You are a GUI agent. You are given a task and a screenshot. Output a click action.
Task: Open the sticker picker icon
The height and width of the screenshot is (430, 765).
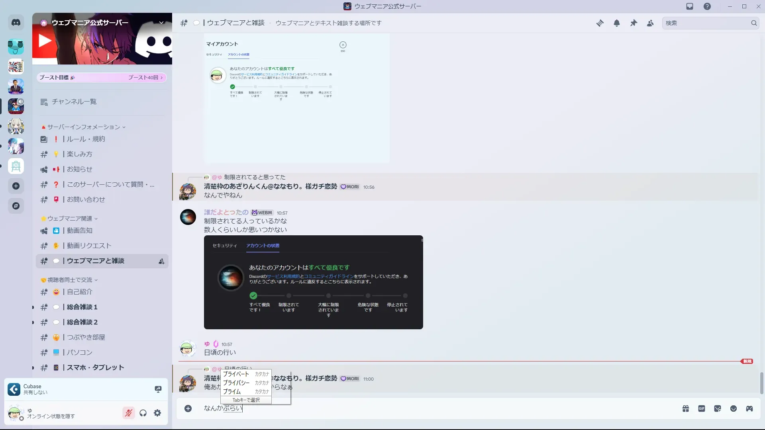click(x=717, y=408)
